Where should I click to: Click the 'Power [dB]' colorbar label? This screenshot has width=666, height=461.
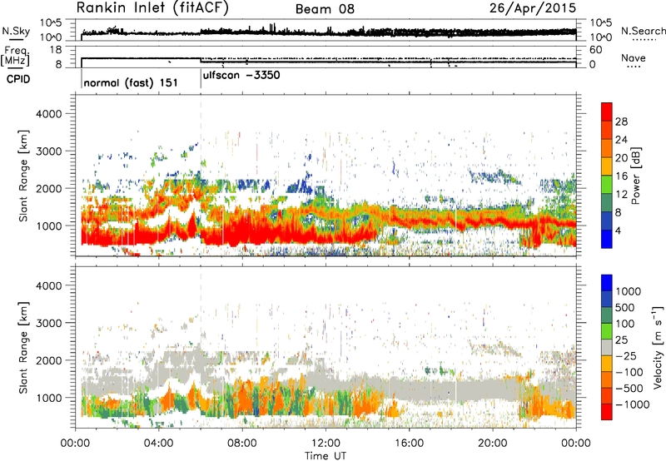(x=635, y=176)
